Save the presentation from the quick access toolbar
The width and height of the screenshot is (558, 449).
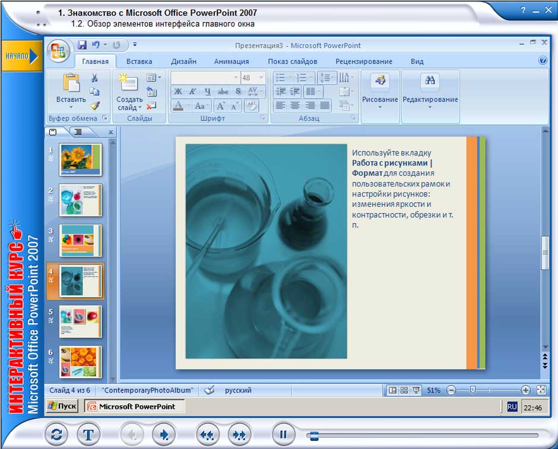coord(82,45)
